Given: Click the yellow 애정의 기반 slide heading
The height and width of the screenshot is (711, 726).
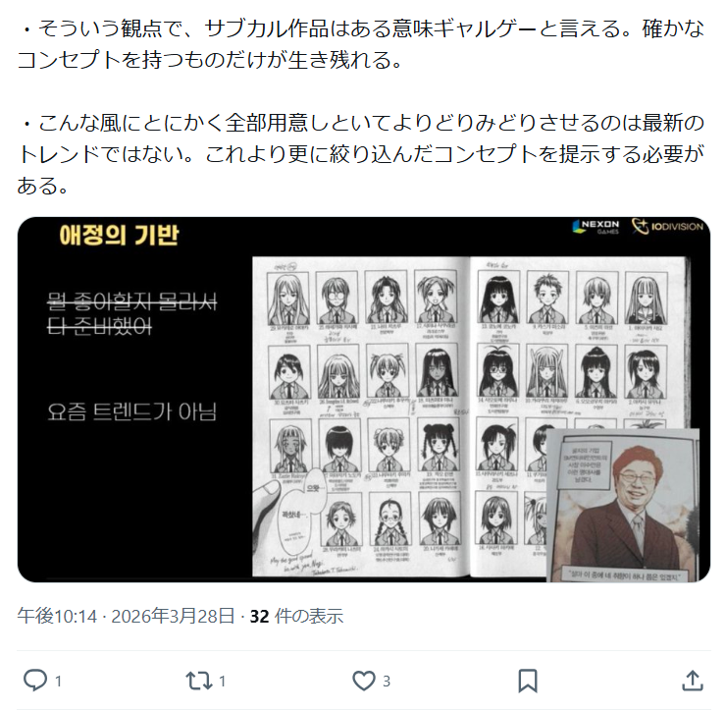Looking at the screenshot, I should [119, 235].
